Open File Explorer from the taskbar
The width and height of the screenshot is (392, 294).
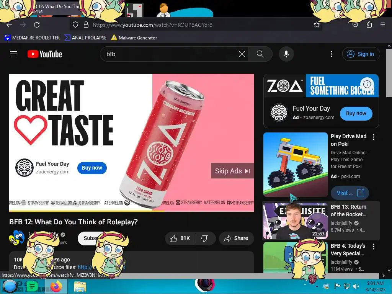[x=80, y=286]
